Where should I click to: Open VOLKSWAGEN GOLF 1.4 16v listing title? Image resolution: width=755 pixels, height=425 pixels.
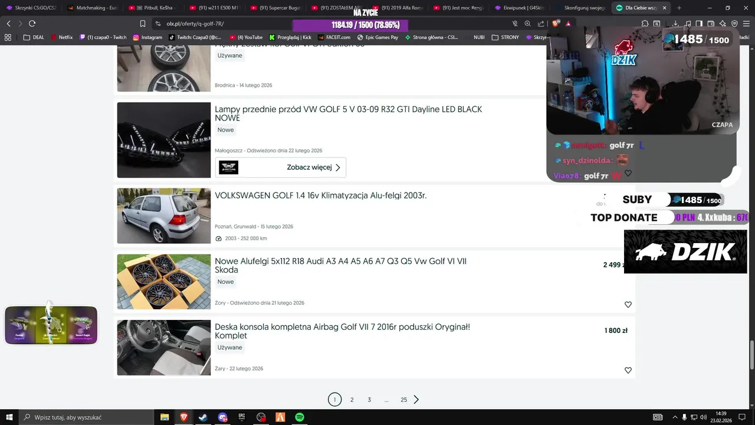click(x=320, y=195)
